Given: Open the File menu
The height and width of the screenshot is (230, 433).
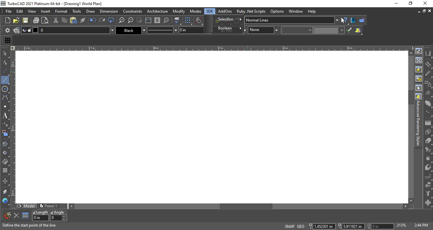Looking at the screenshot, I should [9, 11].
